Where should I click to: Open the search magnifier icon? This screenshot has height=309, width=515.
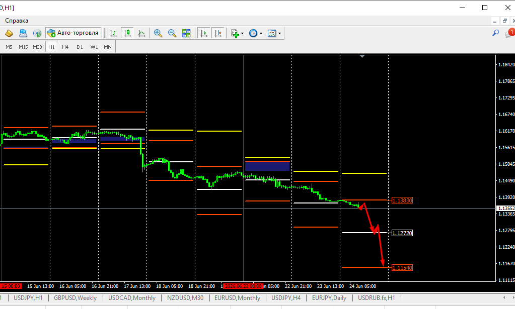496,33
